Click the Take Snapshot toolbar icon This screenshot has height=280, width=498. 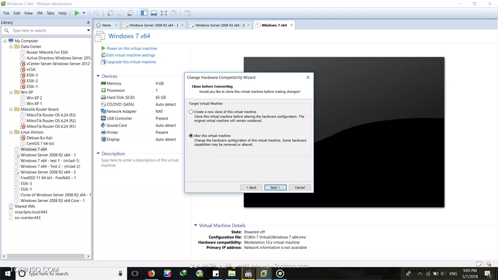point(110,13)
